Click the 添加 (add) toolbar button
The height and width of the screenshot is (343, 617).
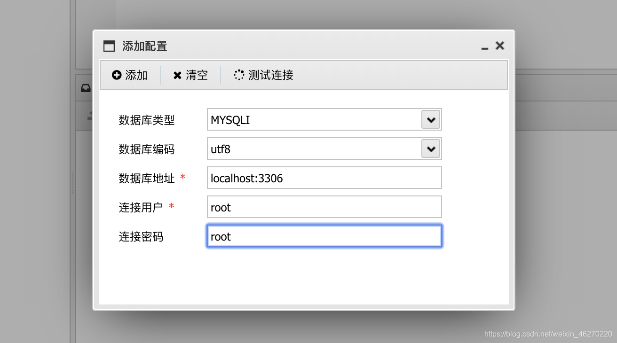point(130,75)
